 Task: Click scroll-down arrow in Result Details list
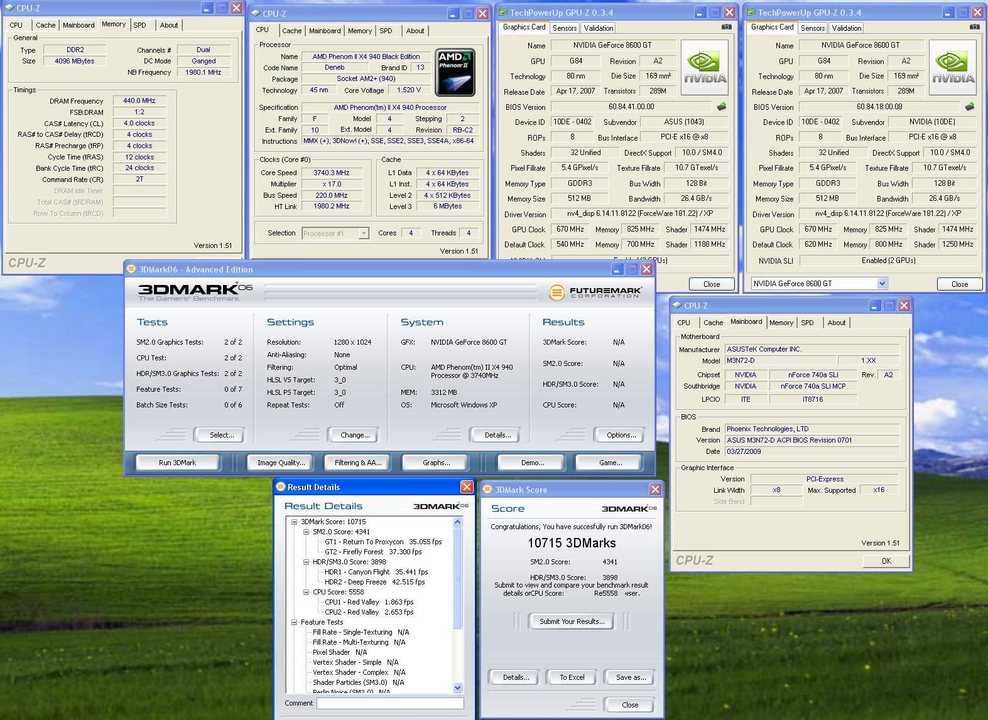[457, 688]
